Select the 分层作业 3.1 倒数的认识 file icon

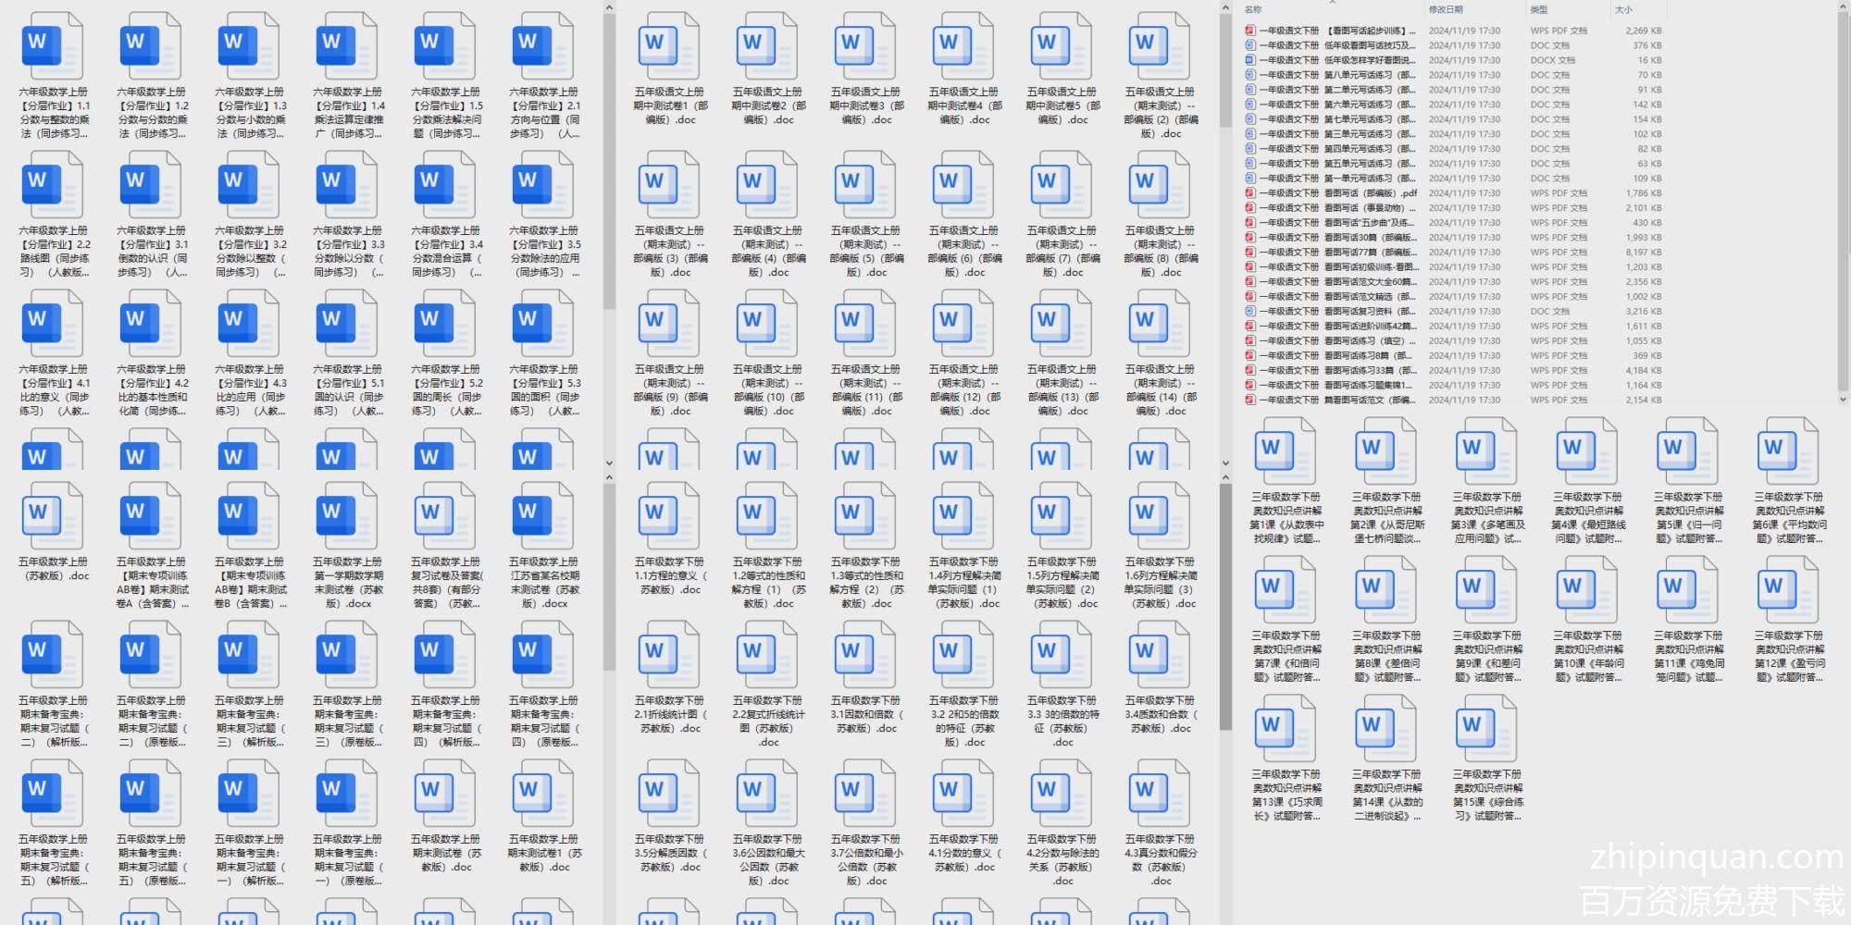152,184
